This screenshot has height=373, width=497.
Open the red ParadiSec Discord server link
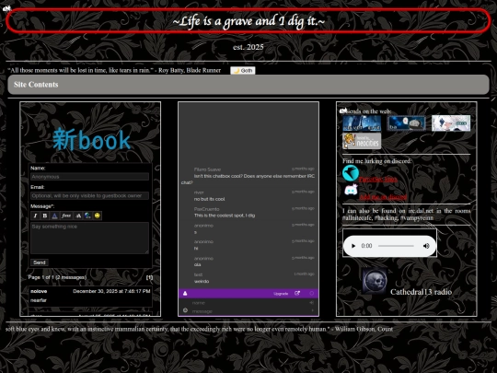tap(378, 180)
